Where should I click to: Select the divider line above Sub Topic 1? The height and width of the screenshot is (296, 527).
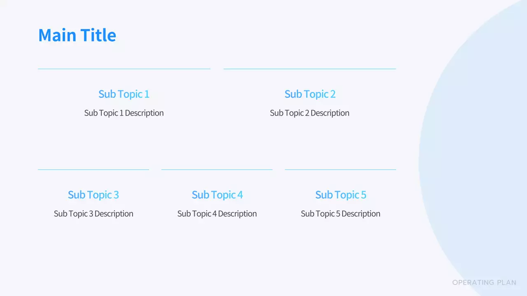[x=124, y=69]
